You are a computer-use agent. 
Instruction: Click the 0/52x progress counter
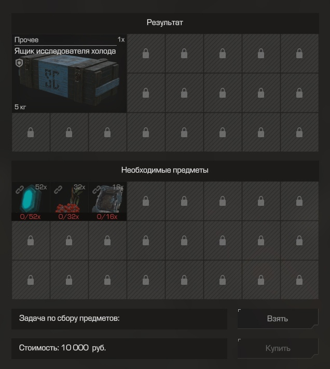tap(30, 217)
